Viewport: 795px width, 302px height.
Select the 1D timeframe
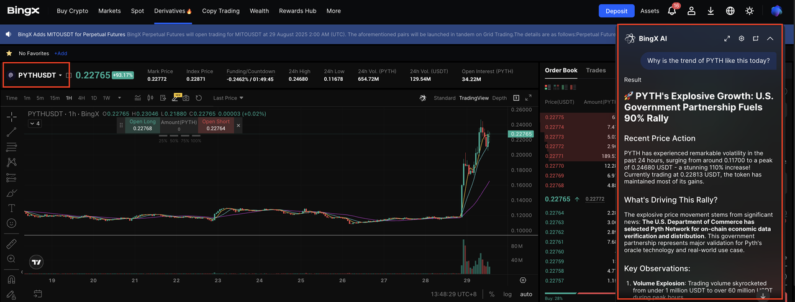point(94,98)
